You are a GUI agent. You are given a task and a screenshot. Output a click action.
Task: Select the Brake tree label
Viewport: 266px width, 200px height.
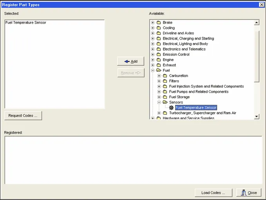tap(167, 23)
